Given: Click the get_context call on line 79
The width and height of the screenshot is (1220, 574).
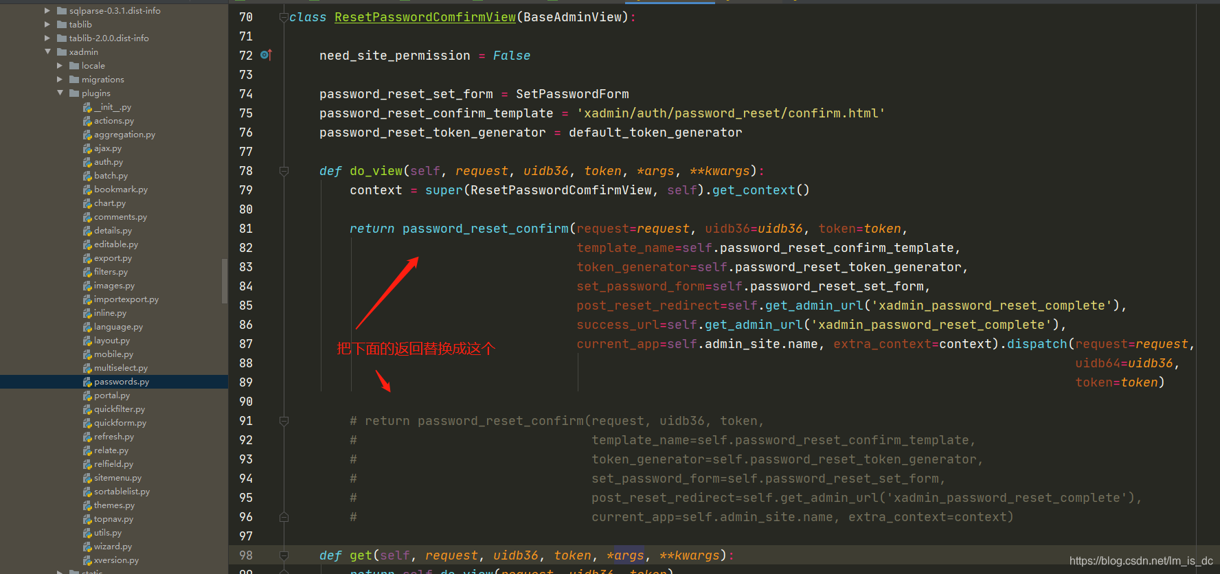Looking at the screenshot, I should (754, 190).
